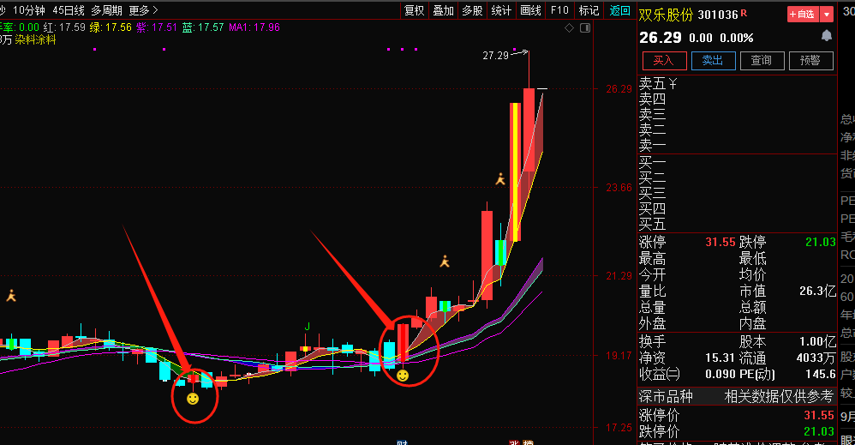Select the 多周期 view
This screenshot has height=445, width=855.
coord(106,10)
